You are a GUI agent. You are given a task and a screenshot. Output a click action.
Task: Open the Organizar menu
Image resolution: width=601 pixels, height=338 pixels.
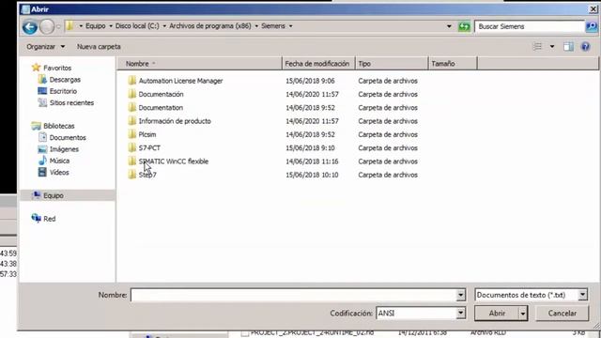coord(45,46)
